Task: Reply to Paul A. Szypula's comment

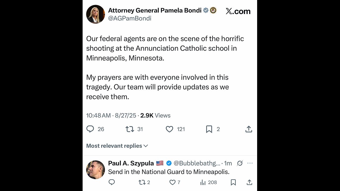Action: coord(112,182)
